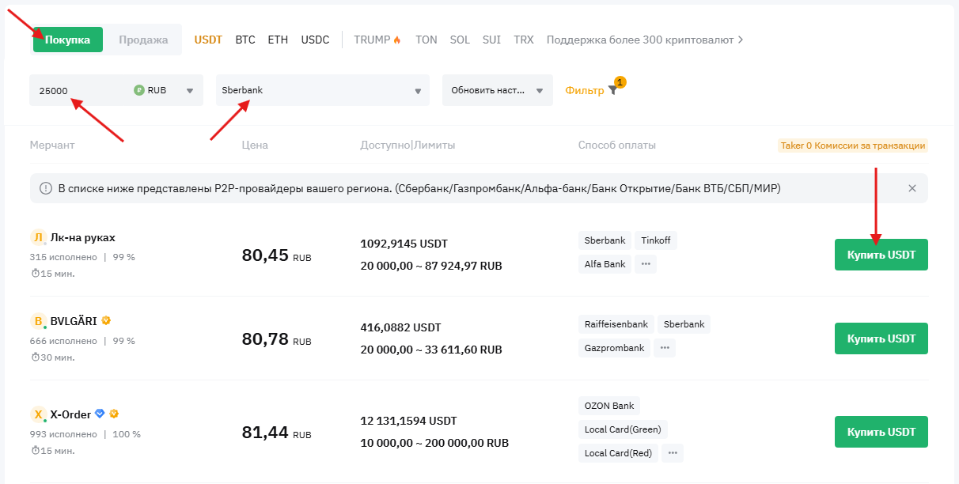Image resolution: width=959 pixels, height=484 pixels.
Task: Click the info icon in the notice banner
Action: click(x=44, y=188)
